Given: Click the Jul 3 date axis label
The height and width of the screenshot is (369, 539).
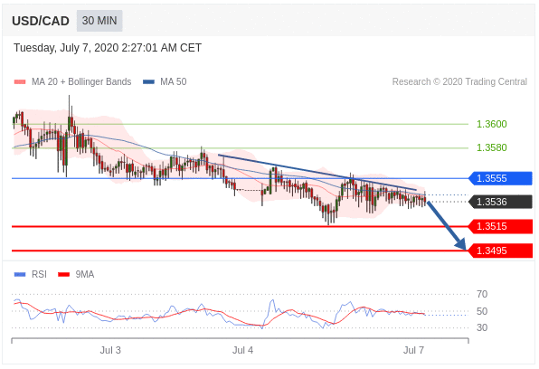Looking at the screenshot, I should coord(110,350).
